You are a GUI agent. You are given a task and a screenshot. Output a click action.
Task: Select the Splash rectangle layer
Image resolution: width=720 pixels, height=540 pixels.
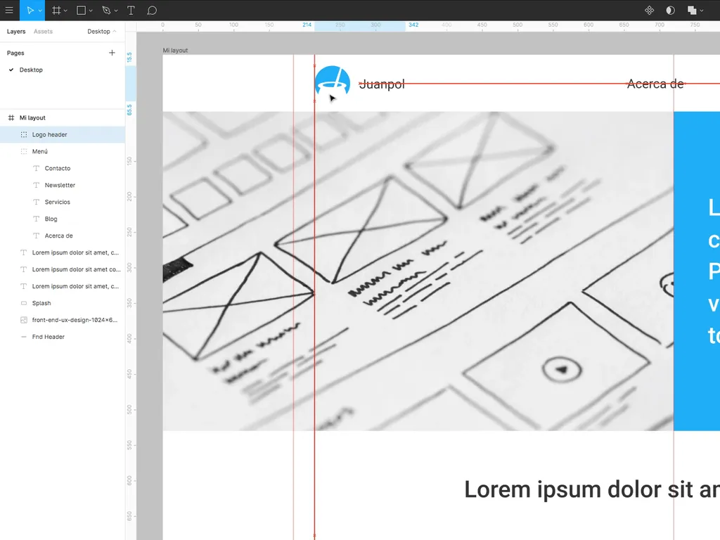(x=63, y=303)
